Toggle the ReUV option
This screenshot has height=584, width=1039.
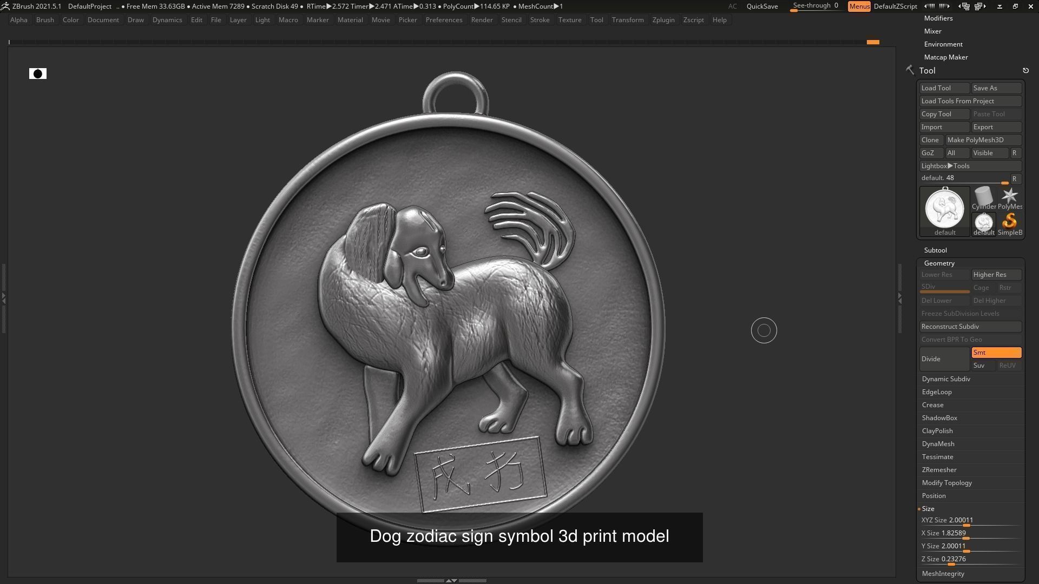(x=1009, y=366)
